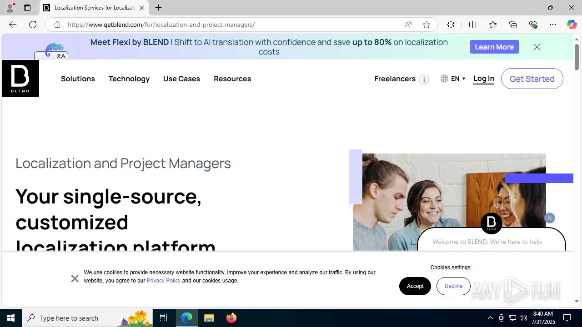Close the chat welcome bubble

pos(549,218)
